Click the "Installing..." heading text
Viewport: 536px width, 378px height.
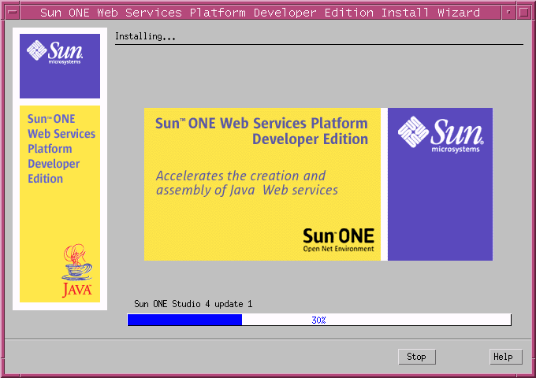point(145,36)
